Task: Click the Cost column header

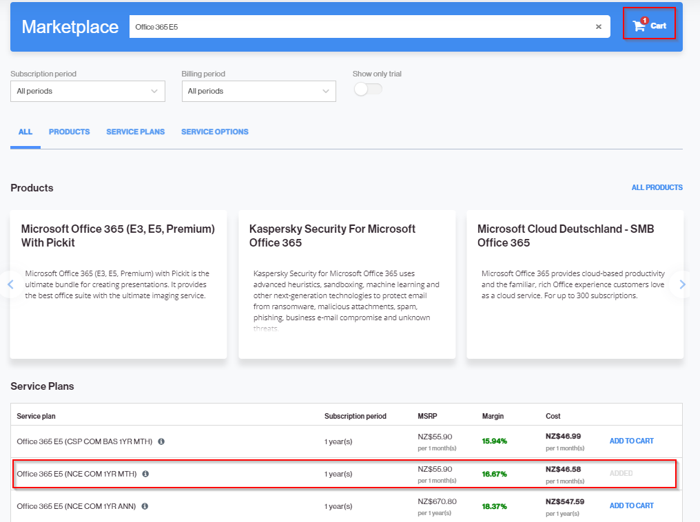Action: pos(553,416)
